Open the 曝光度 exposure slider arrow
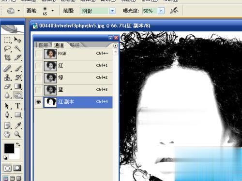Viewport: 242px width, 181px height. click(x=161, y=11)
